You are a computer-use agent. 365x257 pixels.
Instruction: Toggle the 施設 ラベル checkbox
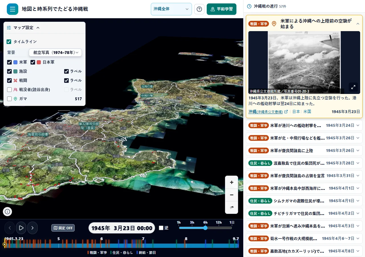66,71
